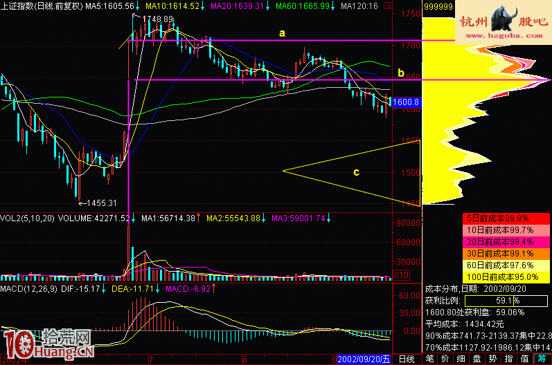
Task: Click the 5日前成本99.9% red legend swatch
Action: pyautogui.click(x=506, y=218)
